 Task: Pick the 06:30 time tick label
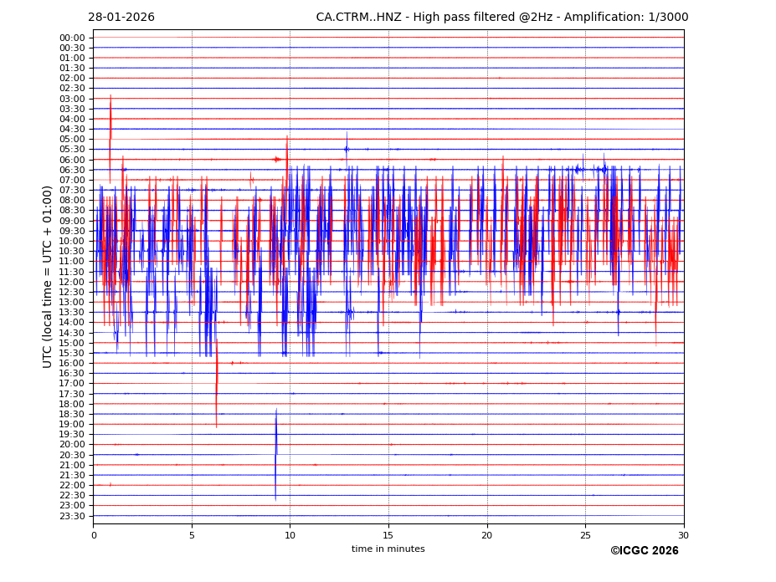[72, 170]
